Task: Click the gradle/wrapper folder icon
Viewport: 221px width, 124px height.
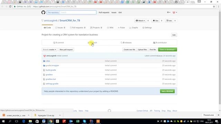Action: coord(44,65)
